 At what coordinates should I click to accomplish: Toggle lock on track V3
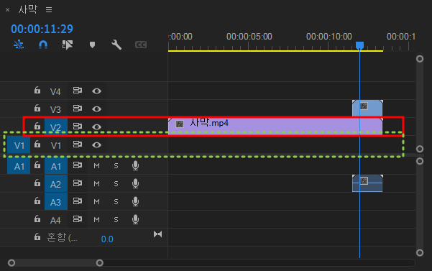pyautogui.click(x=37, y=109)
